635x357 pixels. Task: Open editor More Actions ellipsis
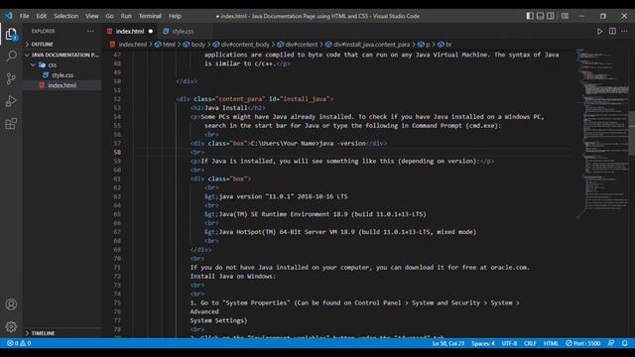point(624,31)
